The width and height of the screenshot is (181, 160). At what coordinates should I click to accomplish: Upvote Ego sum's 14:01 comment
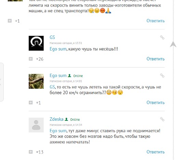[31, 102]
